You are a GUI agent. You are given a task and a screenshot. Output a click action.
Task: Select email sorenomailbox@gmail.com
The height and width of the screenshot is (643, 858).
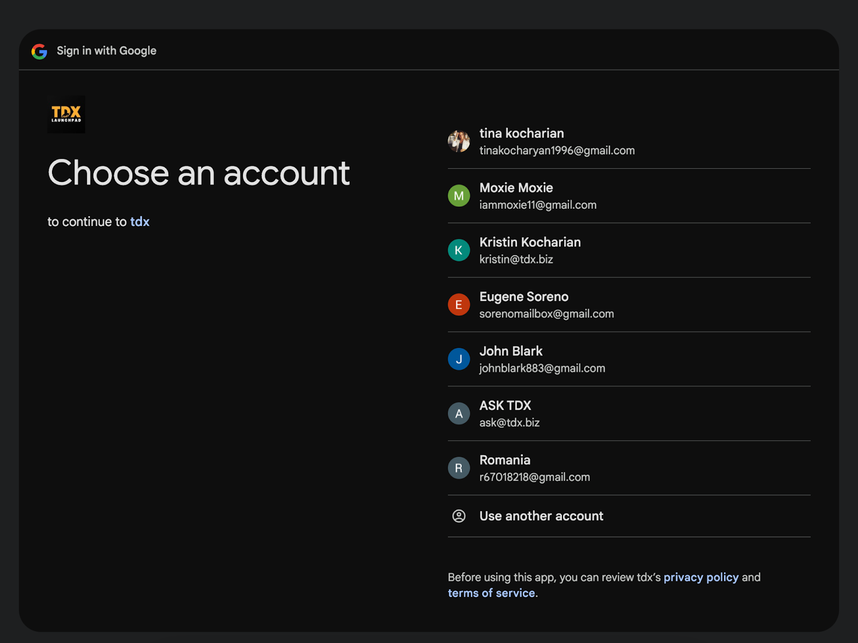coord(547,314)
